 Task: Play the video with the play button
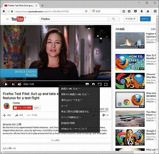pos(6,84)
